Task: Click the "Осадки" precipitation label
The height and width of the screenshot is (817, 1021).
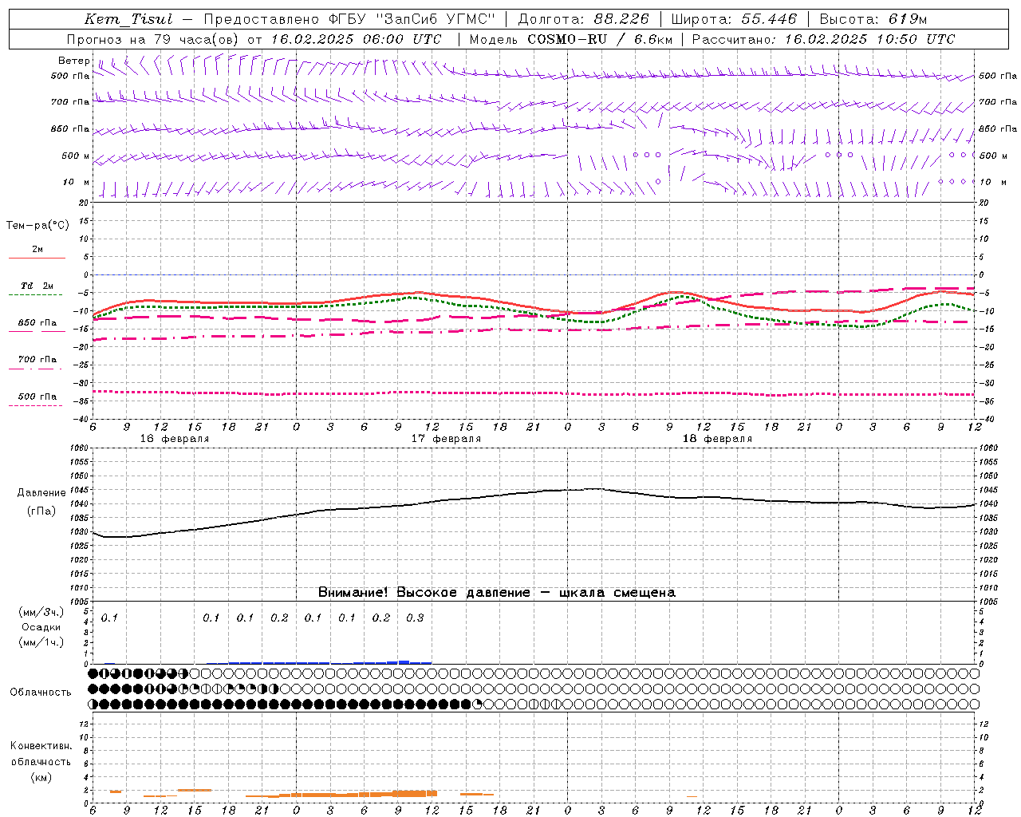Action: click(41, 627)
